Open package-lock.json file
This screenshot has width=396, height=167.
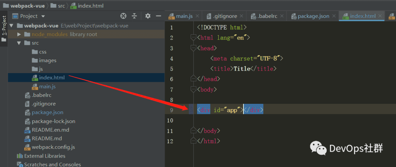coord(50,121)
